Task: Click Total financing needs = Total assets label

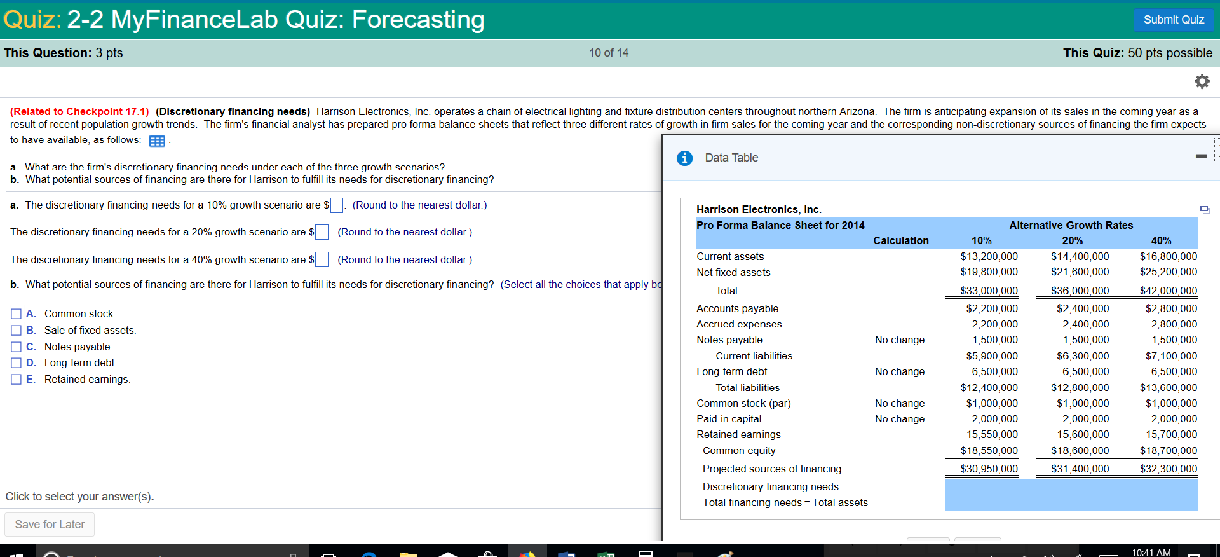Action: tap(785, 503)
